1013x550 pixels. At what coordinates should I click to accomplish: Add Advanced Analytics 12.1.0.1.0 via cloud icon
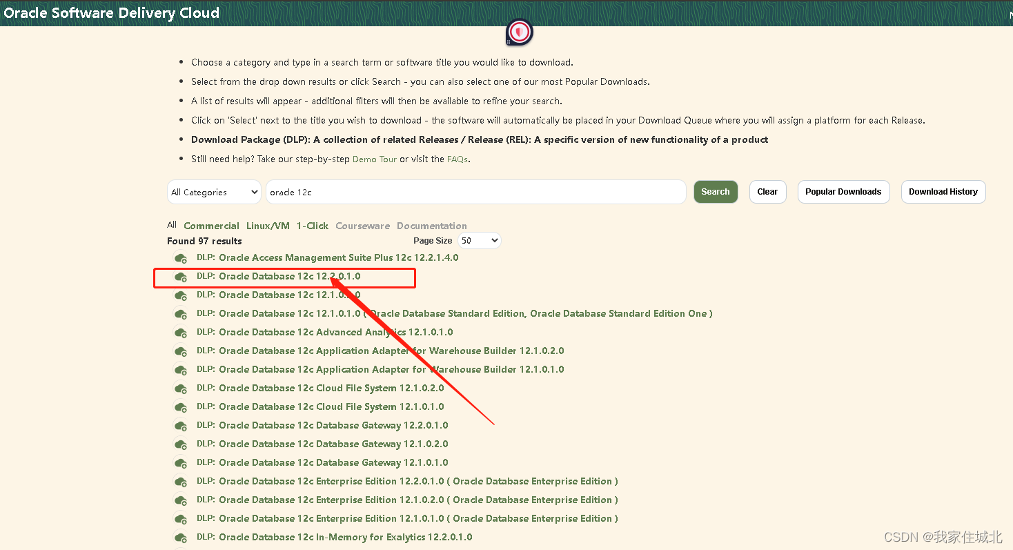(181, 333)
